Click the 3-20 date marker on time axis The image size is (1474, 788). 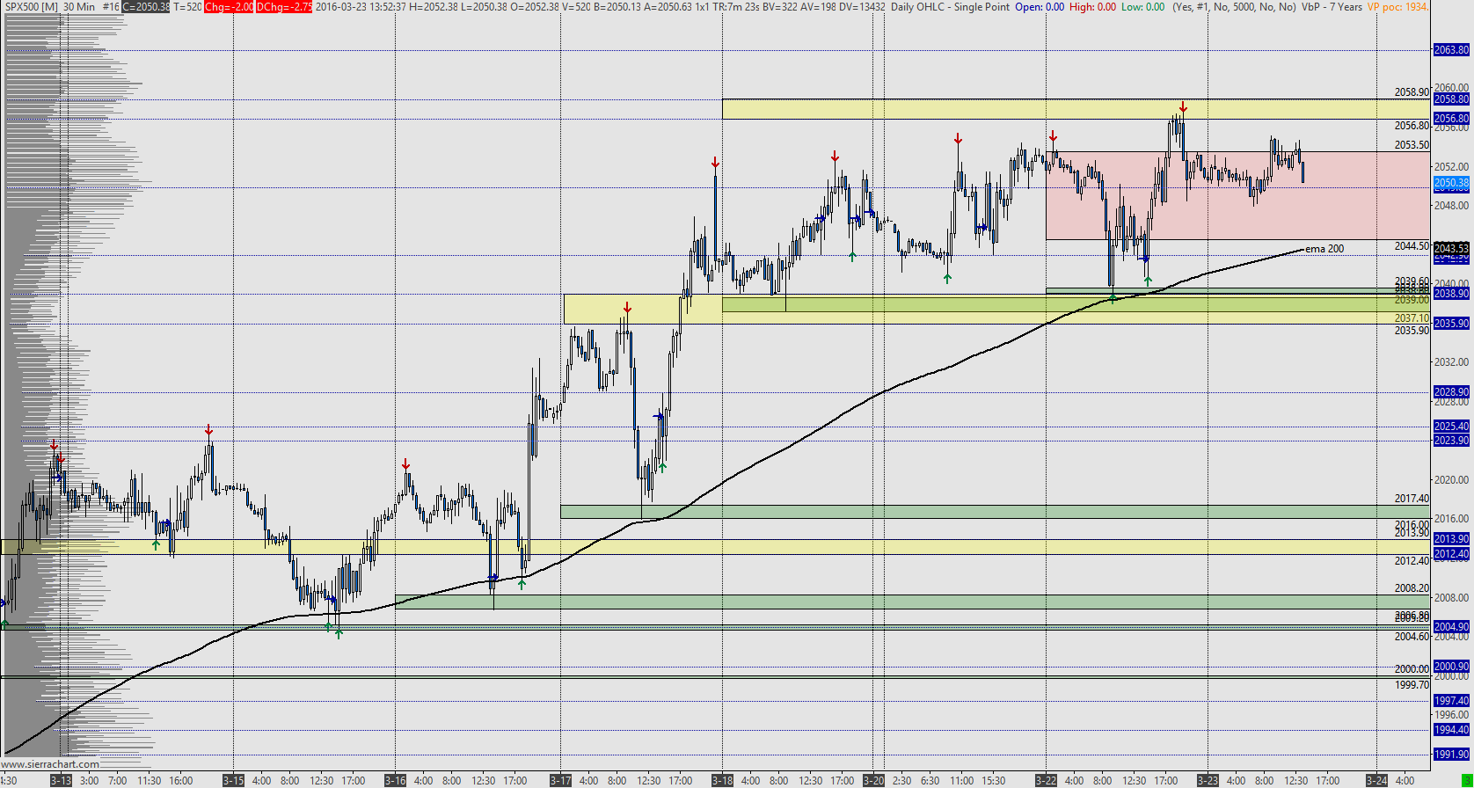[873, 780]
